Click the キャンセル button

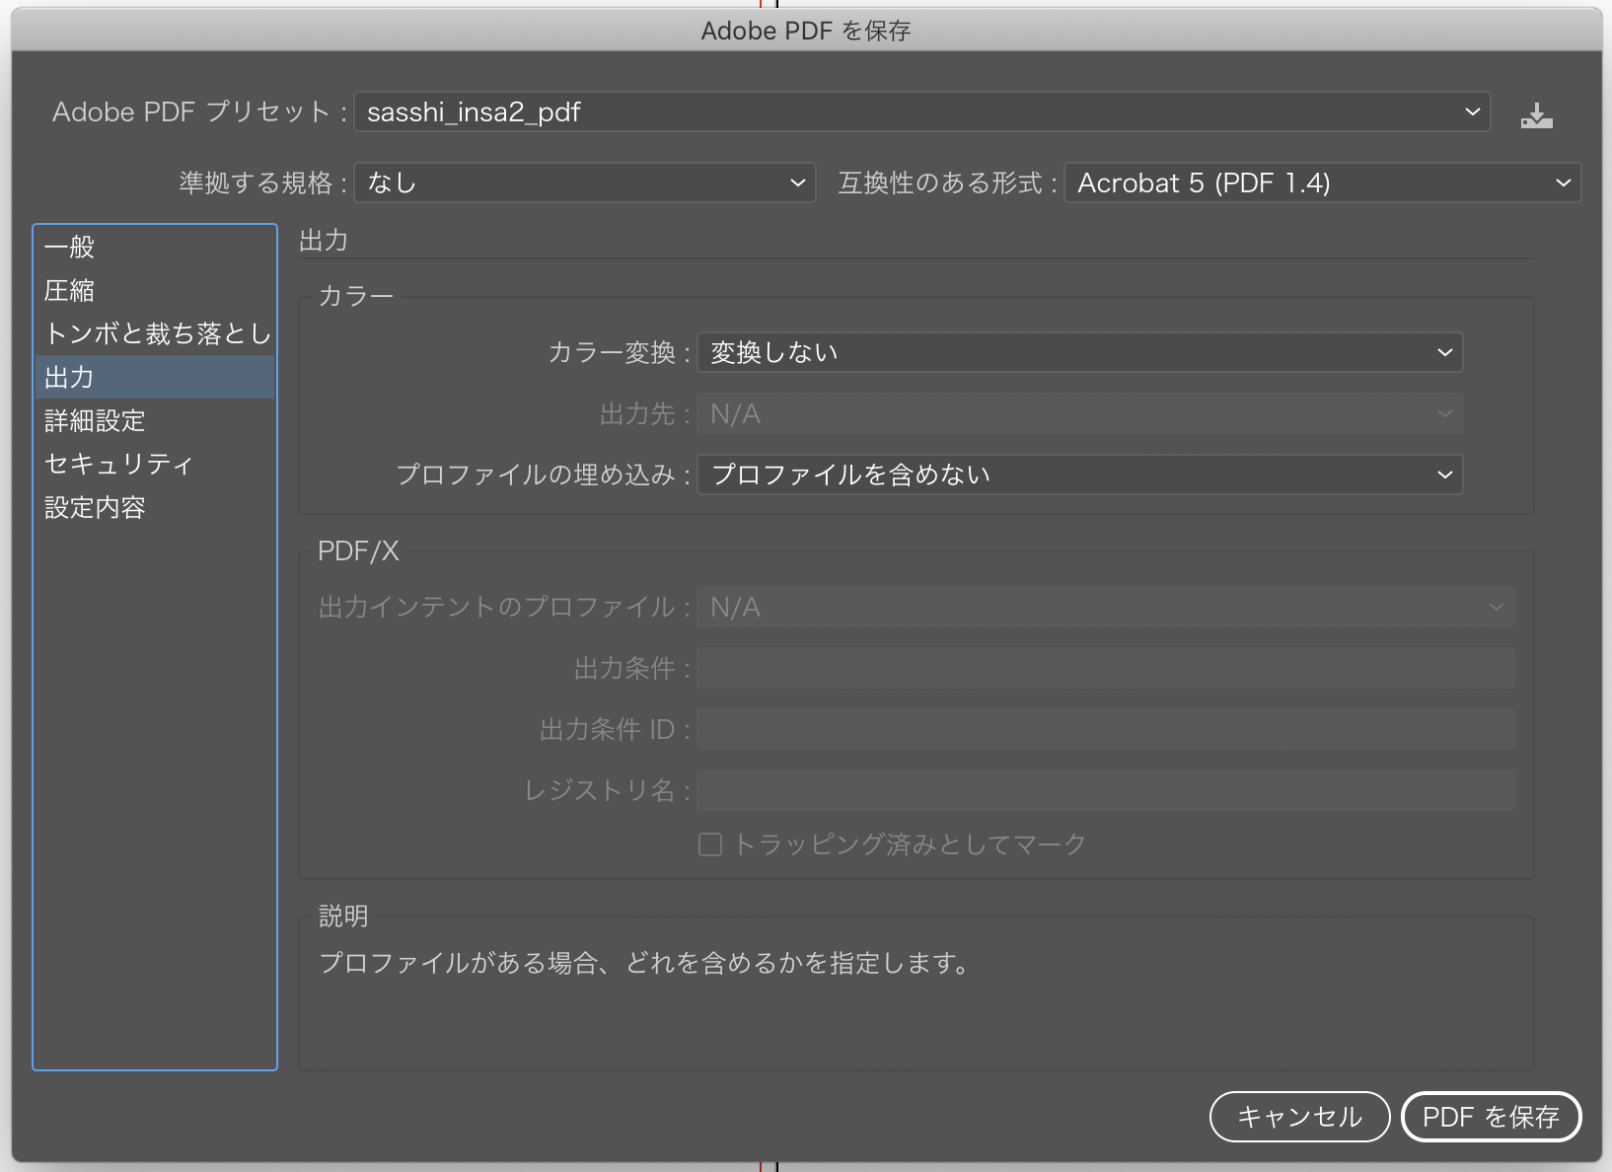point(1299,1117)
